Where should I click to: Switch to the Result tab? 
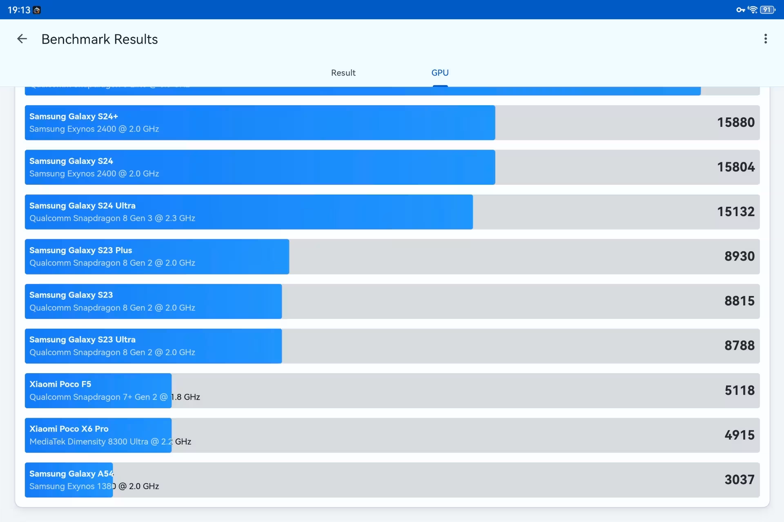343,73
